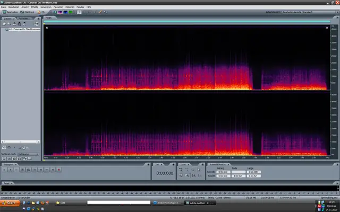Open the Datei menu
Image resolution: width=340 pixels, height=212 pixels.
(4, 7)
